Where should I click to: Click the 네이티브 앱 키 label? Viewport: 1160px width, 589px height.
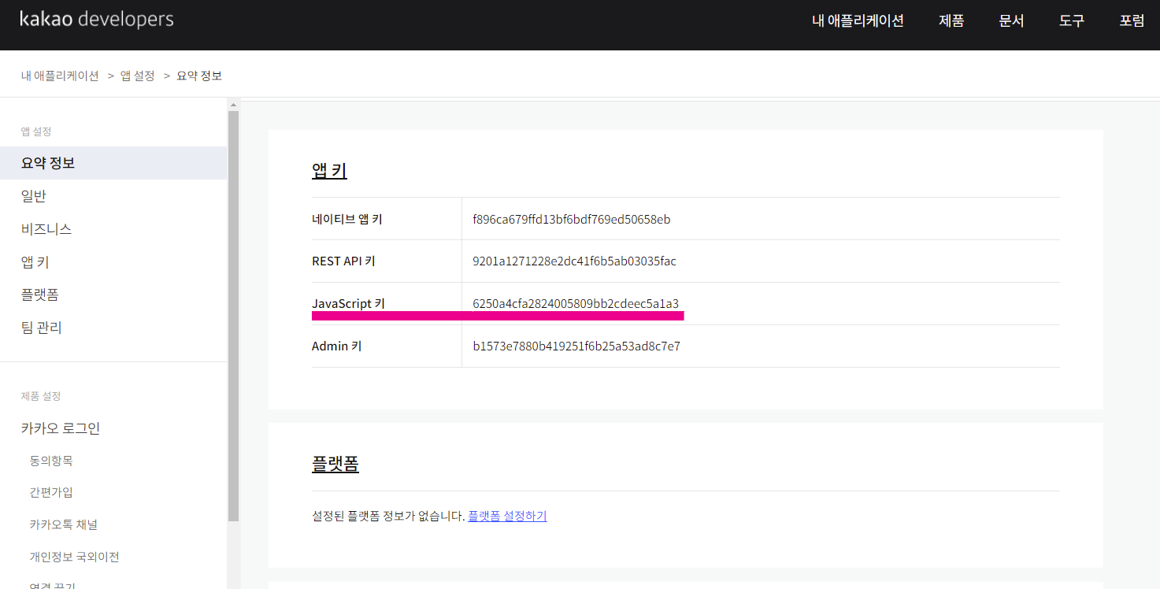(347, 219)
